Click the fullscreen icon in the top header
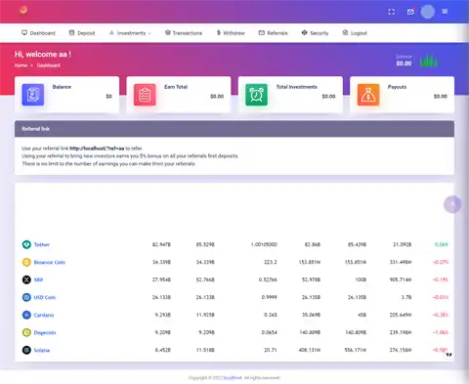 tap(392, 12)
